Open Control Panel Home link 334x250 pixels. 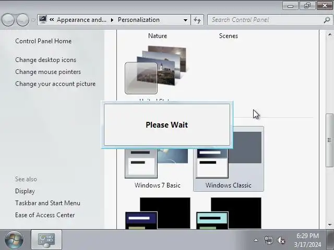point(43,41)
